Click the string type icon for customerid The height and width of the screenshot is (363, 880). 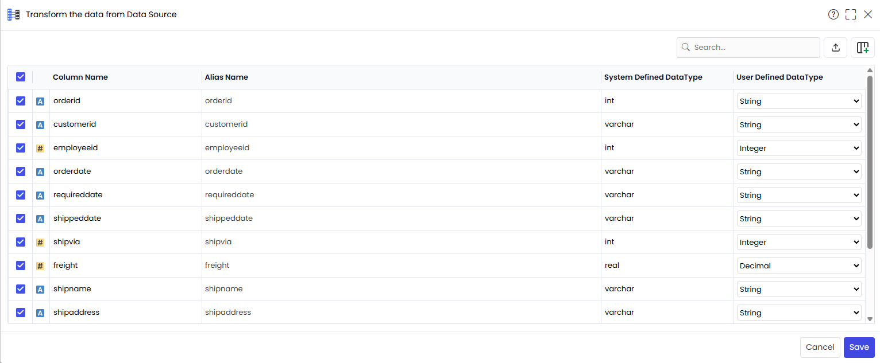point(40,125)
